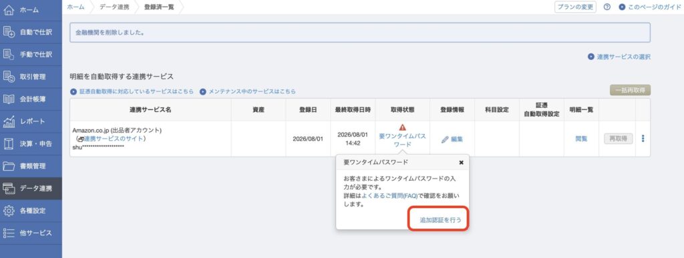The image size is (684, 258).
Task: Select 取引管理 in sidebar
Action: pos(31,77)
